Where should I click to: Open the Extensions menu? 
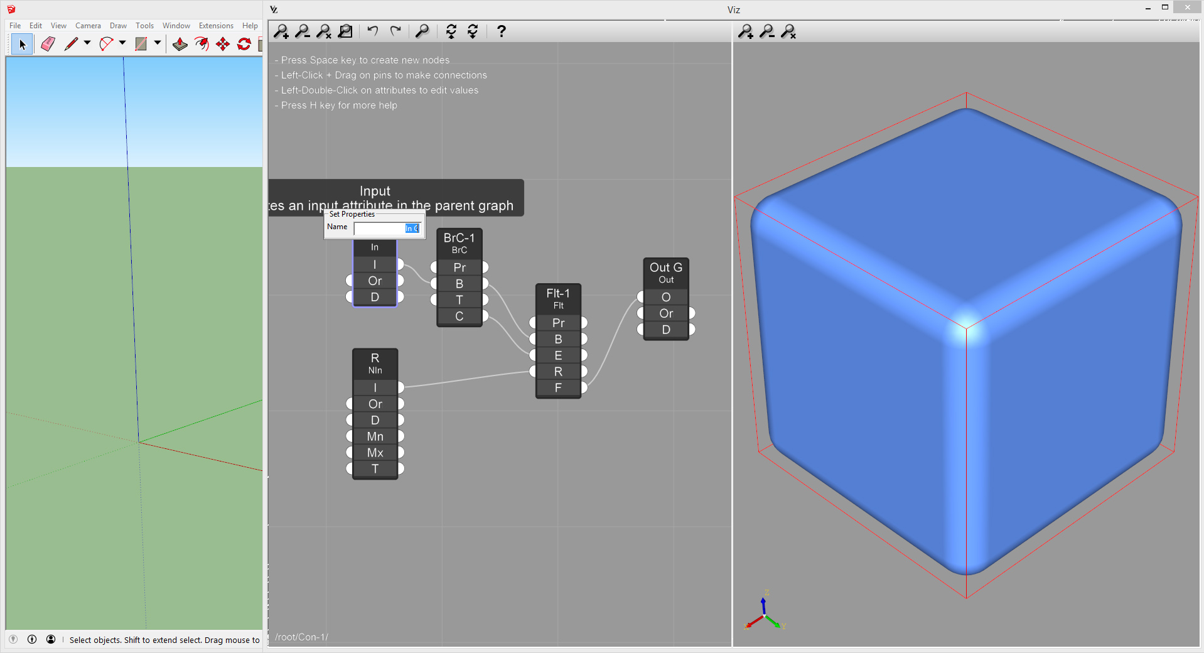click(216, 26)
